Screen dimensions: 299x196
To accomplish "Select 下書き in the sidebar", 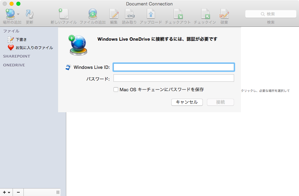I will click(x=21, y=40).
